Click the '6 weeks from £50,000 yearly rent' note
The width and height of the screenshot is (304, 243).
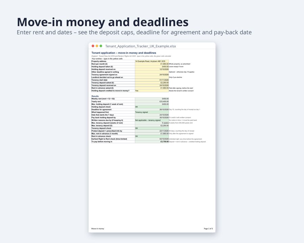click(x=181, y=123)
